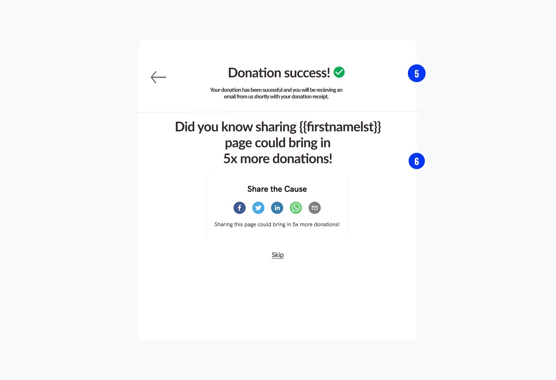
Task: Share the cause on Facebook
Action: [x=239, y=208]
